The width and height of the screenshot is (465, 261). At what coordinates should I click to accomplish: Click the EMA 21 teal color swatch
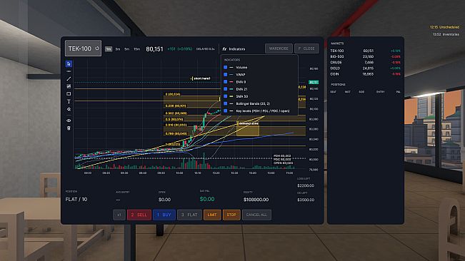231,89
